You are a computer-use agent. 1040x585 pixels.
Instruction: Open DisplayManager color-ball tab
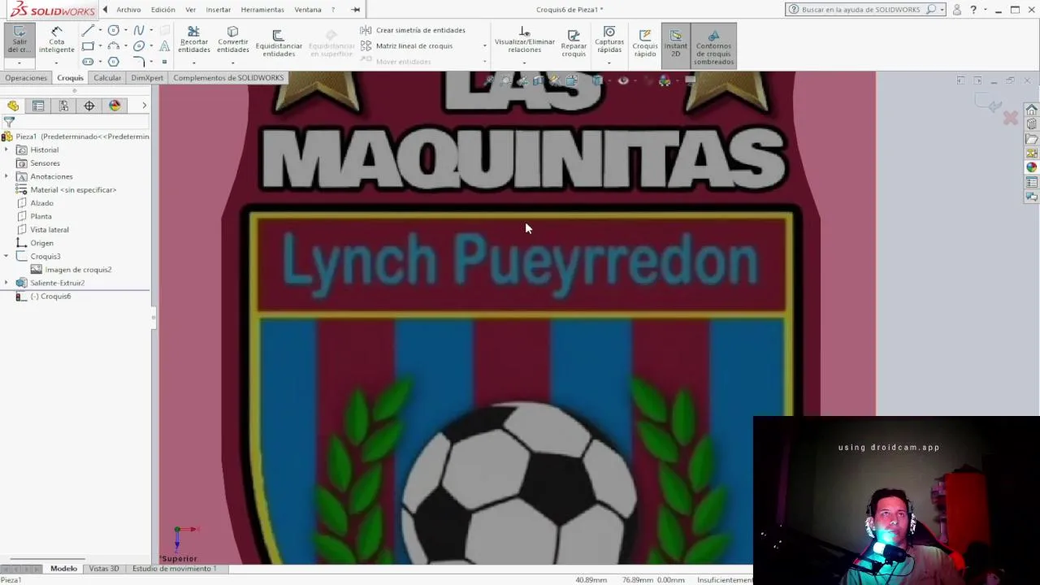(x=115, y=106)
